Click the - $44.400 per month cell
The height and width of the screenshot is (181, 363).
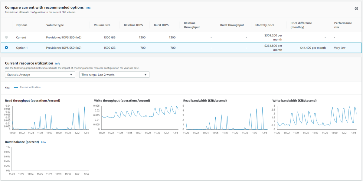(x=311, y=48)
